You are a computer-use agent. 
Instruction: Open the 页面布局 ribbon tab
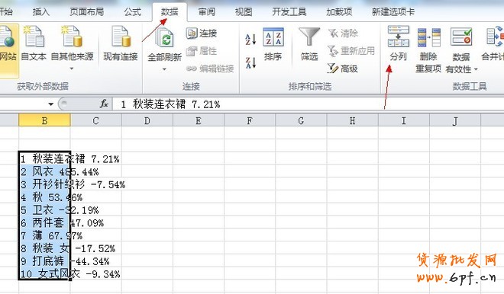(87, 12)
